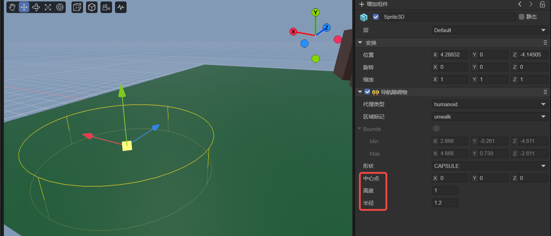Screen dimensions: 551x236
Task: Select the scale tool
Action: 48,7
